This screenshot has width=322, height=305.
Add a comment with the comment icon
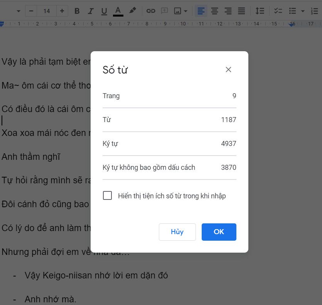coord(164,11)
